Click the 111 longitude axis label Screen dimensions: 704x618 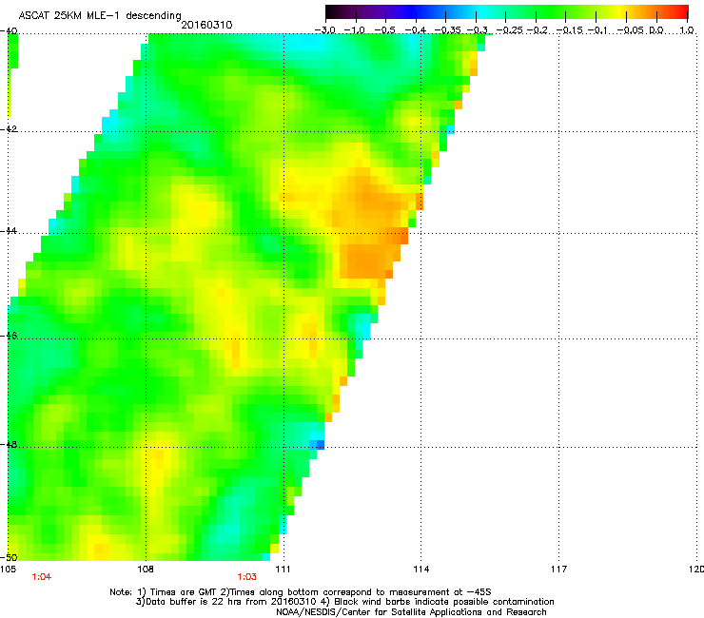click(x=283, y=570)
